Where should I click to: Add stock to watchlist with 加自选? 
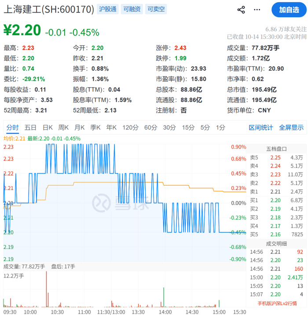[289, 10]
